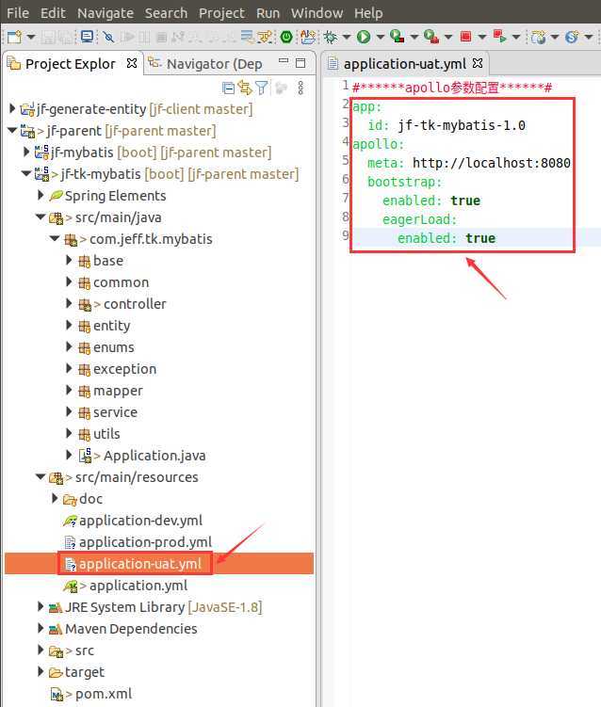This screenshot has height=707, width=601.
Task: Open the console terminal toolbar icon
Action: (x=87, y=37)
